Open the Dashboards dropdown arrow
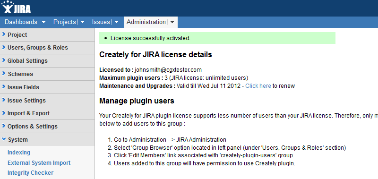 pos(43,22)
